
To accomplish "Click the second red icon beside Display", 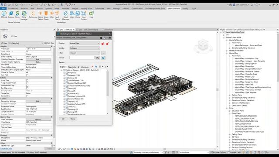I will 107,44.
